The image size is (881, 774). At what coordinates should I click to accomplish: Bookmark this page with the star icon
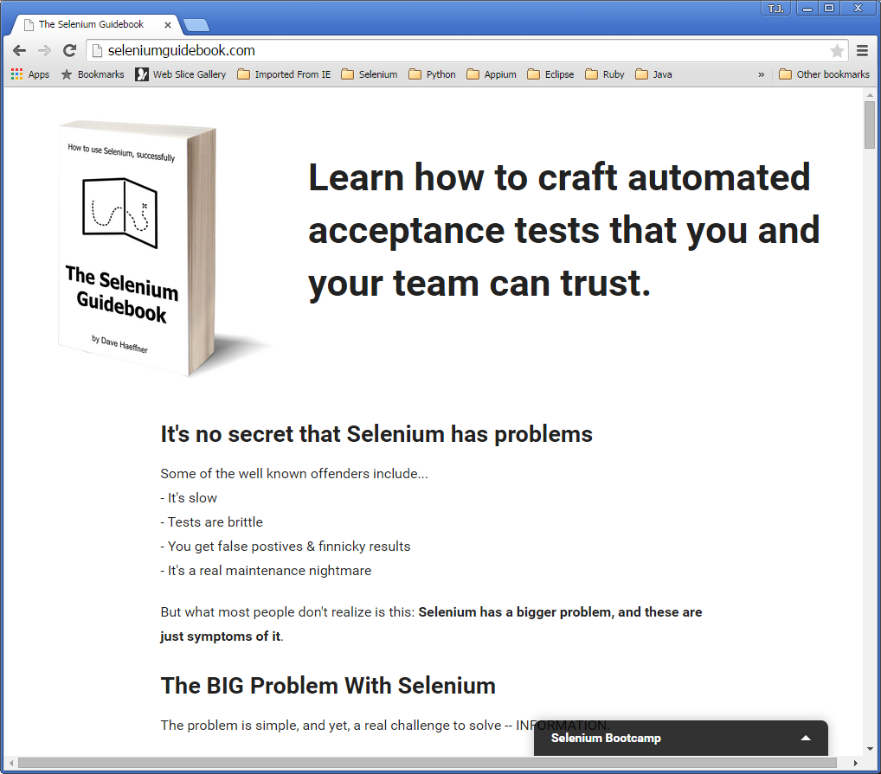click(x=837, y=50)
